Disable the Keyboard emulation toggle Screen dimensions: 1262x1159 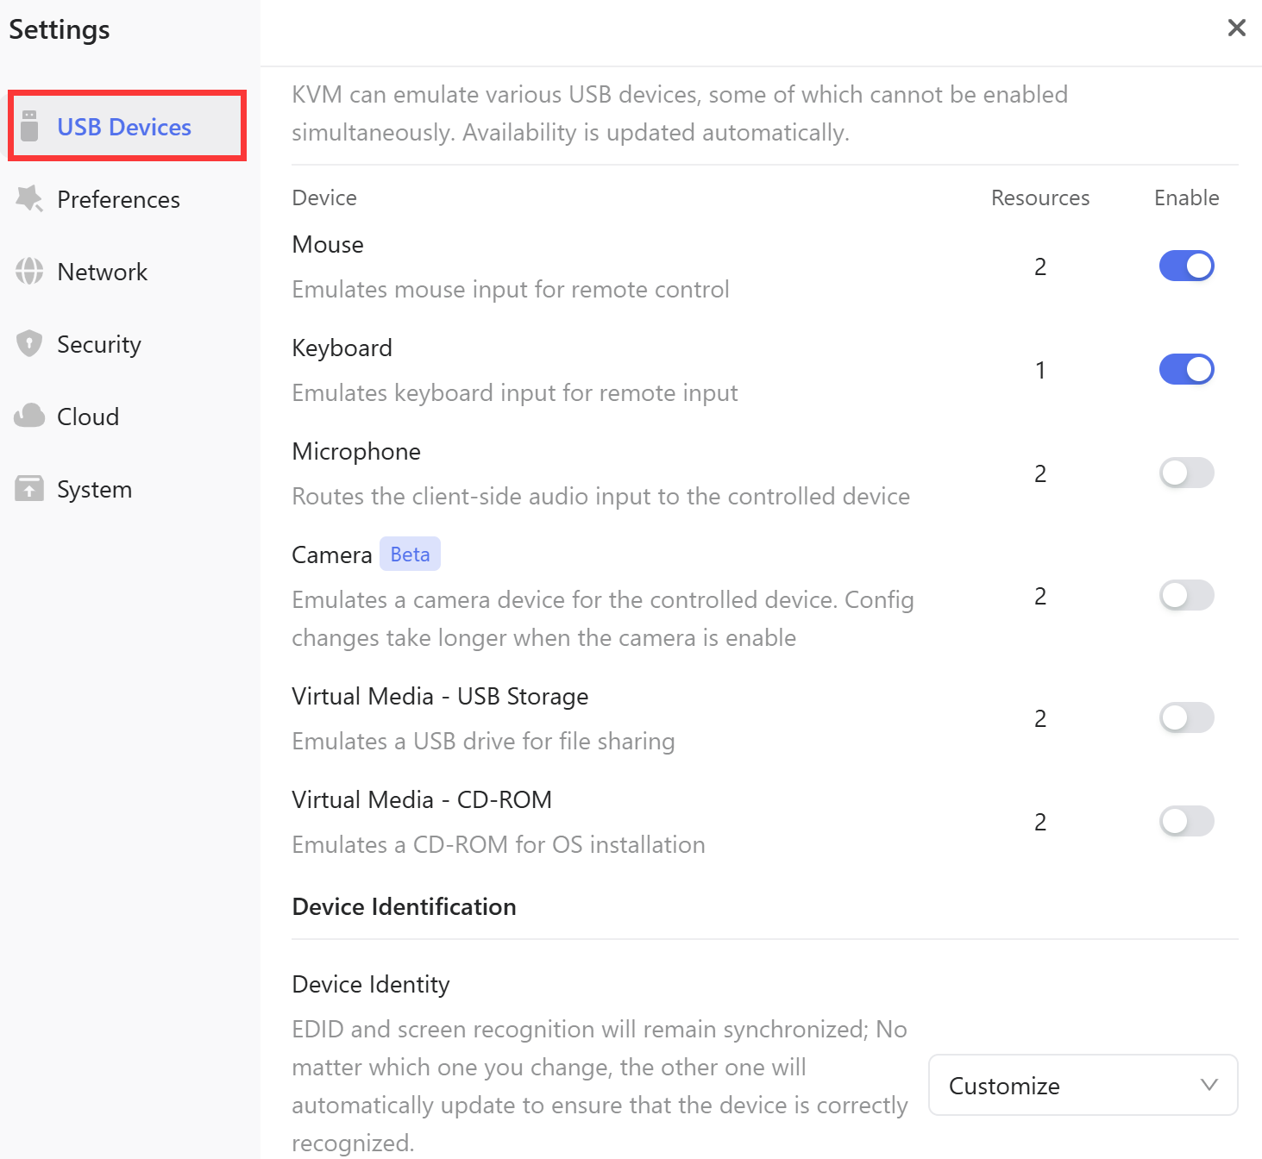click(x=1186, y=369)
